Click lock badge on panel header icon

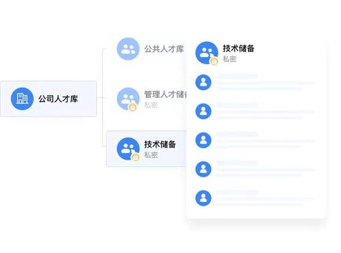coord(214,61)
